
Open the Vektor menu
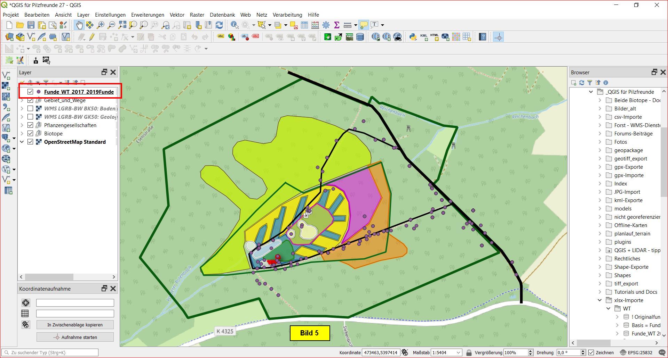point(177,15)
